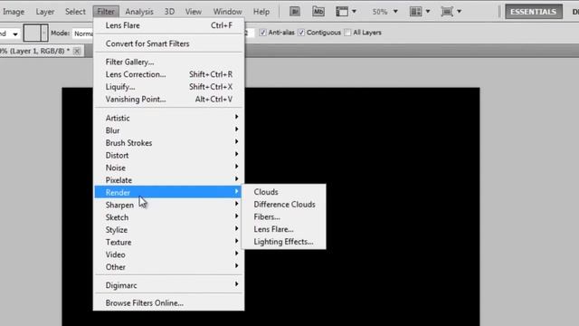The height and width of the screenshot is (326, 579).
Task: Open the Texture submenu
Action: [x=168, y=242]
